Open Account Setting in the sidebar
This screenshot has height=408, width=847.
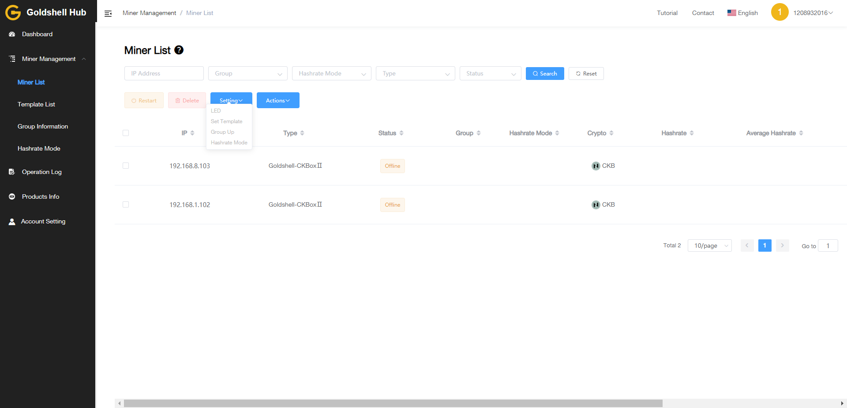pyautogui.click(x=43, y=221)
